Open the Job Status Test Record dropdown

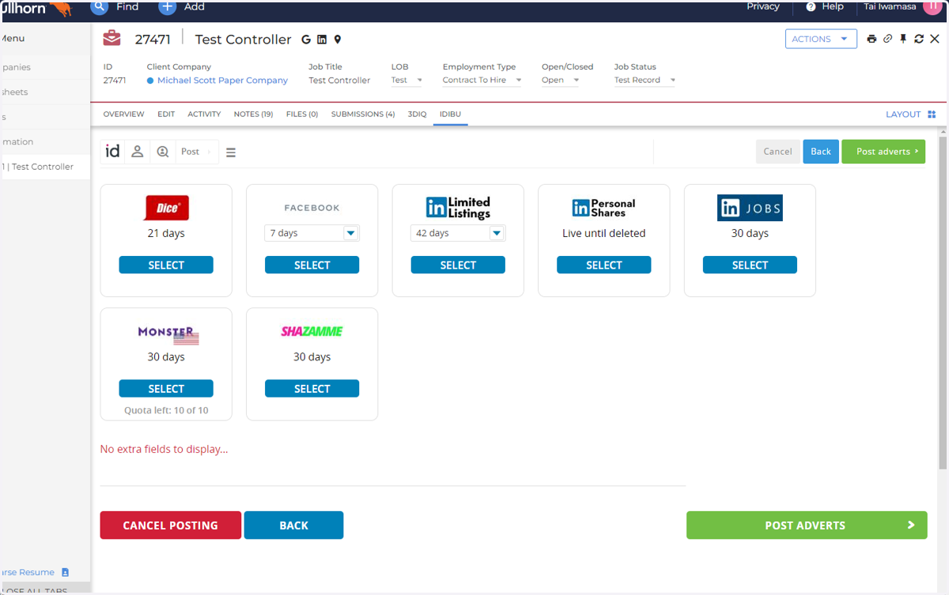pyautogui.click(x=645, y=80)
